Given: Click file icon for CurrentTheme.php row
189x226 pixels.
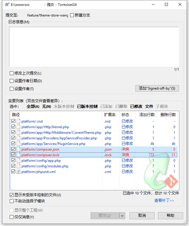Looking at the screenshot, I should [18, 133].
